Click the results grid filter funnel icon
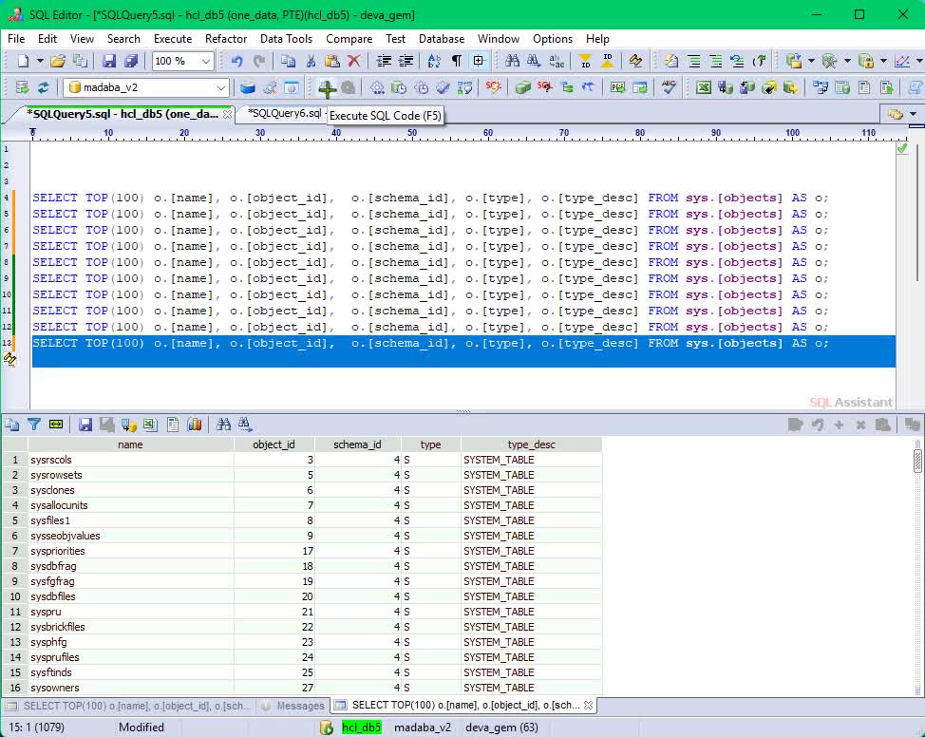The height and width of the screenshot is (737, 925). click(x=34, y=425)
